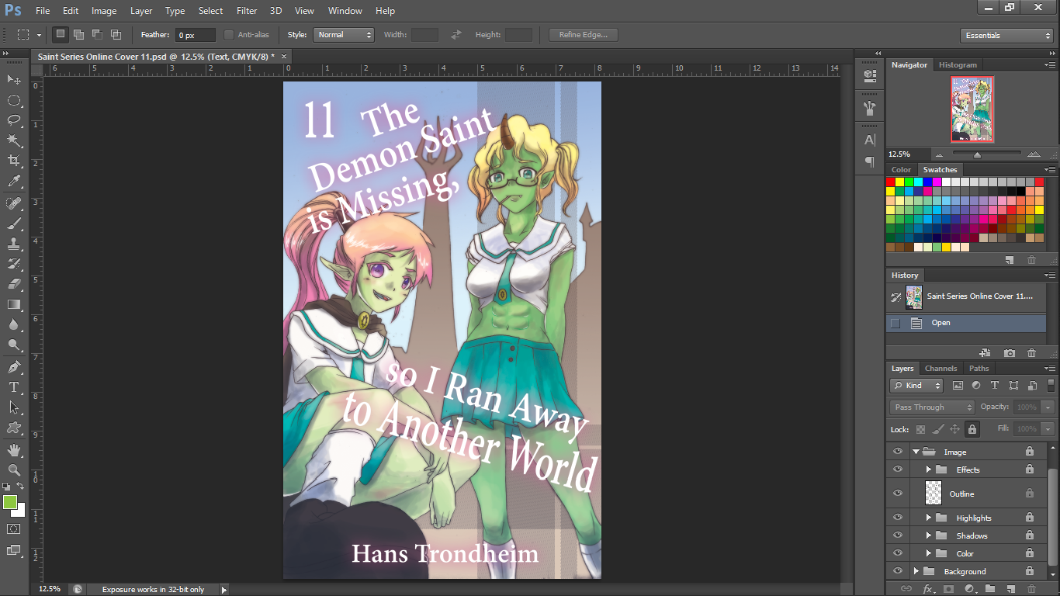The image size is (1060, 596).
Task: Select the Magic Wand tool
Action: [14, 140]
